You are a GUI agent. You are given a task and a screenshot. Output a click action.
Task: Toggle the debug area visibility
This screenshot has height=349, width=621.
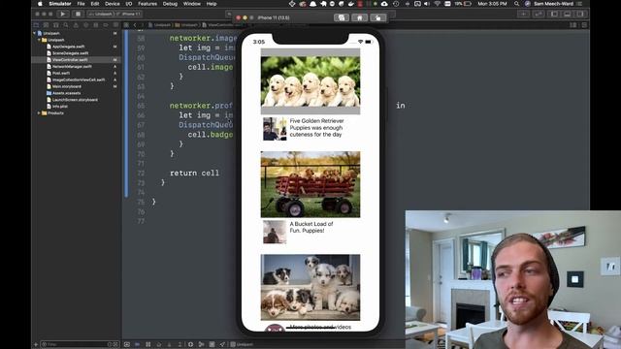tap(567, 14)
